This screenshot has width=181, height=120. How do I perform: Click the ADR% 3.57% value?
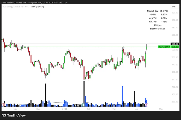tap(164, 15)
